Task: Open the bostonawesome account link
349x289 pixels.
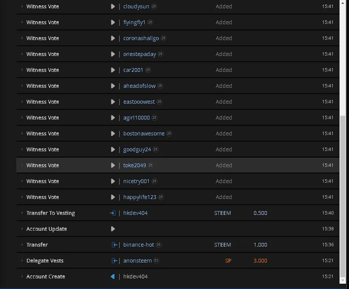Action: click(x=144, y=134)
